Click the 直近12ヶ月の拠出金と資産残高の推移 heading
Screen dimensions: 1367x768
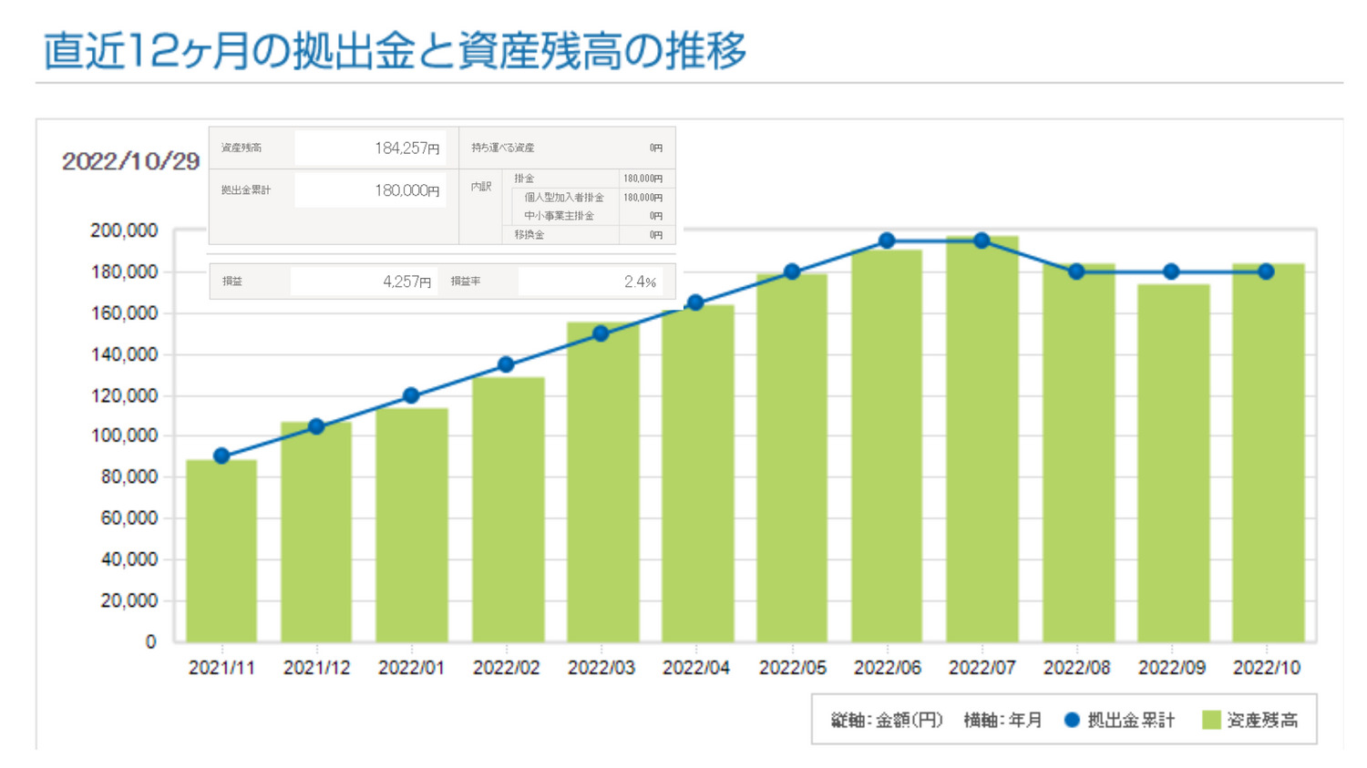[x=395, y=50]
